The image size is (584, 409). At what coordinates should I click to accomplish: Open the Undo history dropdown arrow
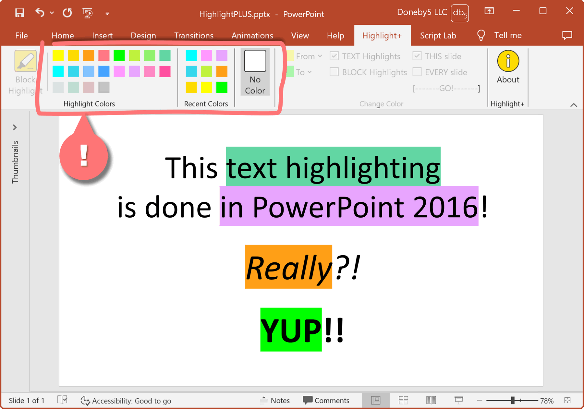click(52, 13)
